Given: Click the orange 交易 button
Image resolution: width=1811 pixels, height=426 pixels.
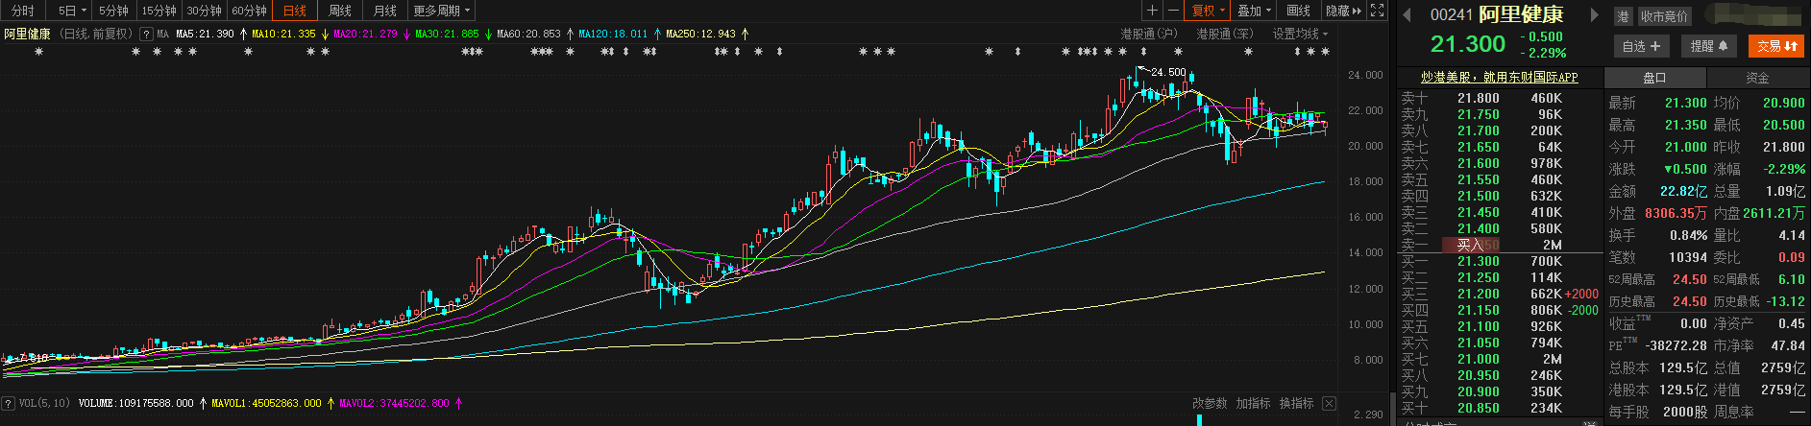Looking at the screenshot, I should 1776,46.
